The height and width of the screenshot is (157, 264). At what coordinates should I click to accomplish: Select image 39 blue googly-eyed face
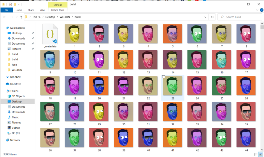(124, 138)
